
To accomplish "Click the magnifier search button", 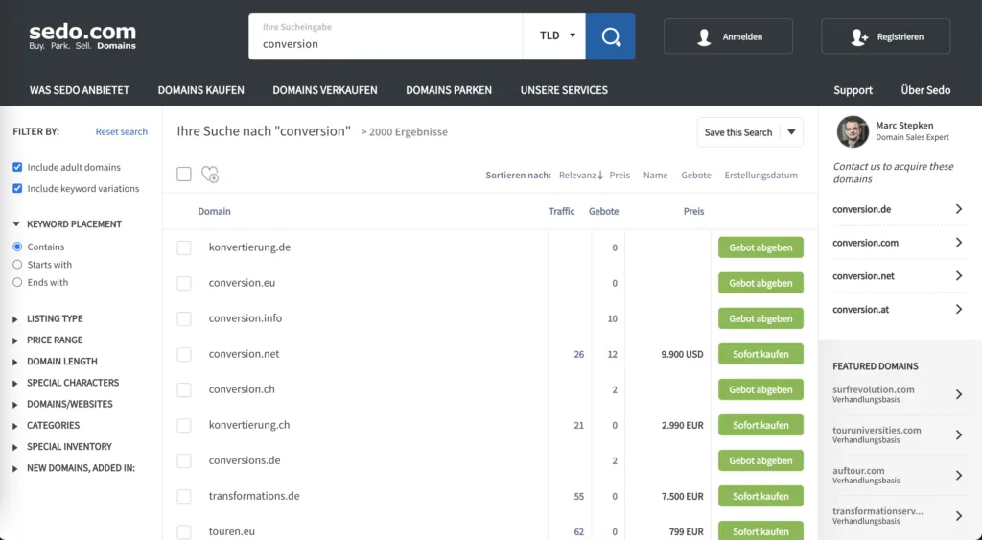I will [x=611, y=37].
